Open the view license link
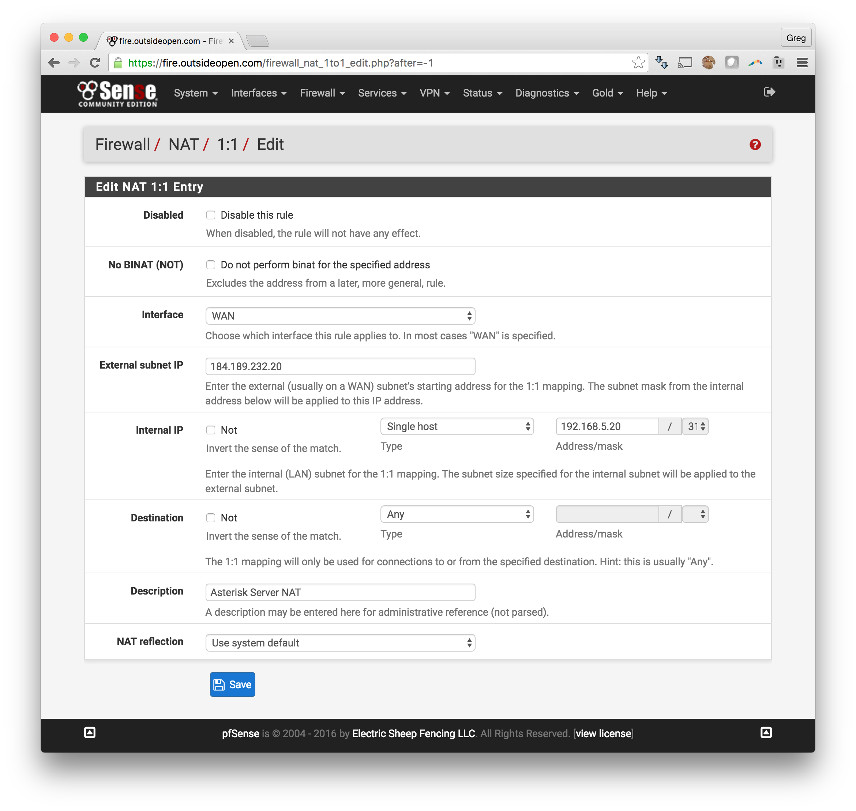Viewport: 856px width, 811px height. (x=603, y=733)
